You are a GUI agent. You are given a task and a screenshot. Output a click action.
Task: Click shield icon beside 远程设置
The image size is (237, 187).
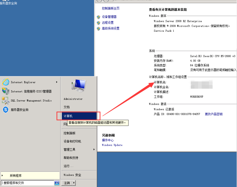point(98,23)
